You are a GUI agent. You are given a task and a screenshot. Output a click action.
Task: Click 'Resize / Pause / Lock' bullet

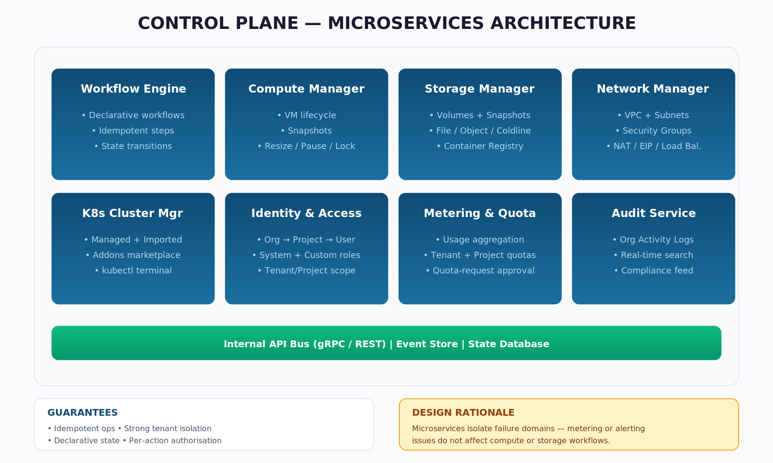pyautogui.click(x=306, y=146)
